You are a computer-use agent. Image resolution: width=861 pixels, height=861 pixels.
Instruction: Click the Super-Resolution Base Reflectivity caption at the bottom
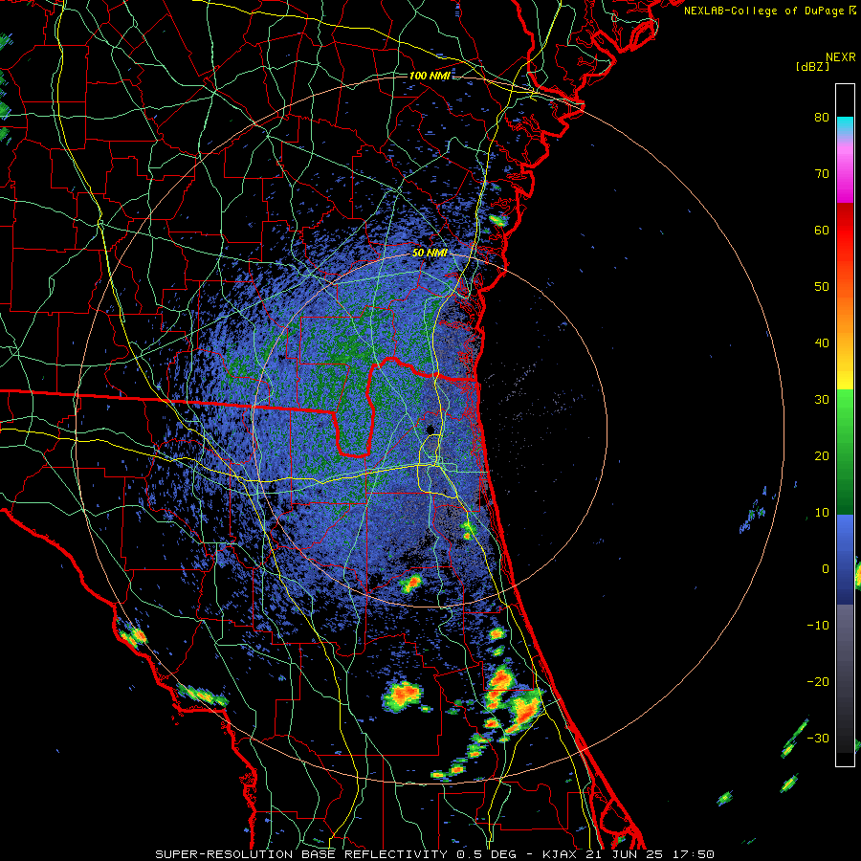coord(435,854)
